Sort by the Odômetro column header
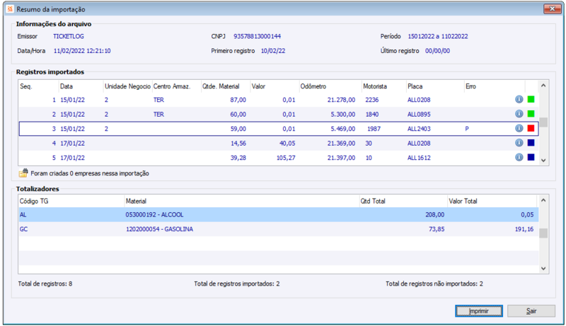Screen dimensions: 566x326 click(313, 86)
